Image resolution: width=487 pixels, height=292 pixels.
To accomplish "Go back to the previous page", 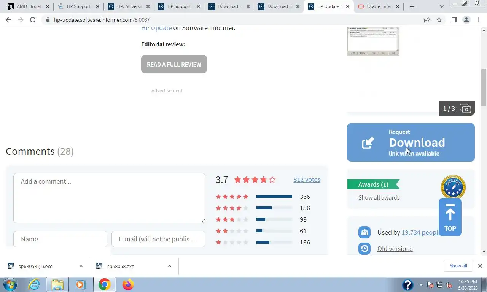I will click(x=8, y=20).
